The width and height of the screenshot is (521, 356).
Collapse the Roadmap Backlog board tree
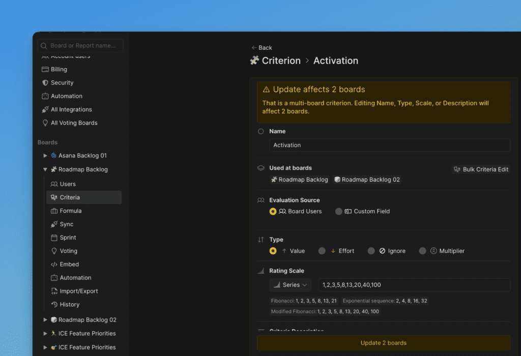[x=45, y=170]
